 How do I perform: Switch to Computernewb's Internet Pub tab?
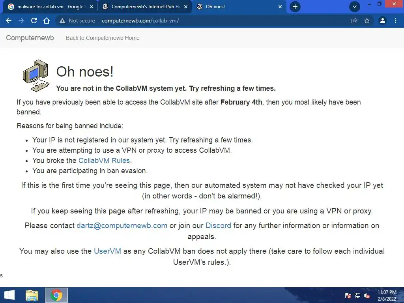pyautogui.click(x=144, y=7)
